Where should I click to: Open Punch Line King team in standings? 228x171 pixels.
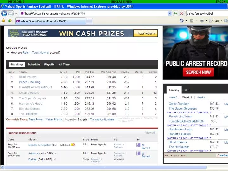(x=30, y=82)
